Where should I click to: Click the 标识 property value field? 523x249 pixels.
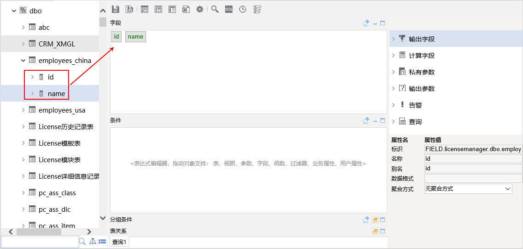point(473,149)
